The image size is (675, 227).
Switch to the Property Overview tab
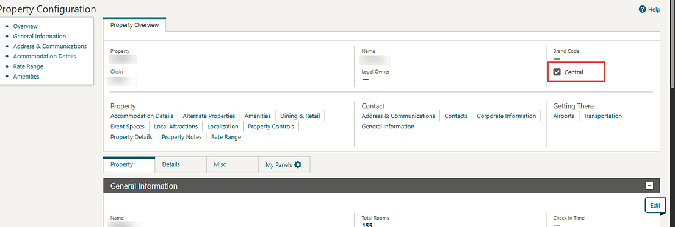pos(134,25)
